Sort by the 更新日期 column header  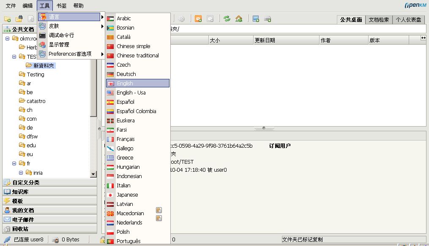pyautogui.click(x=286, y=40)
